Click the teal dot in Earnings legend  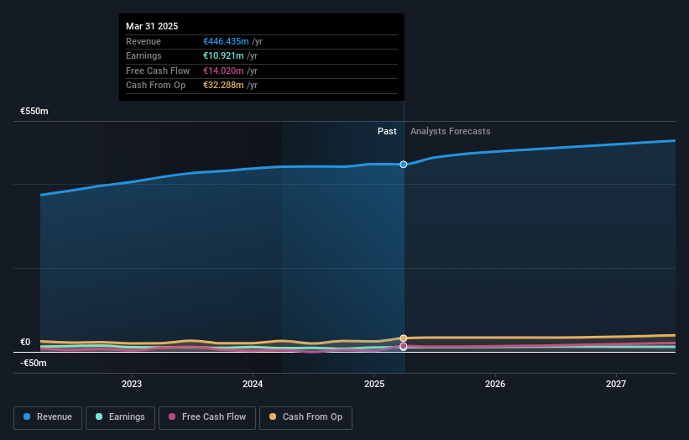pos(99,416)
